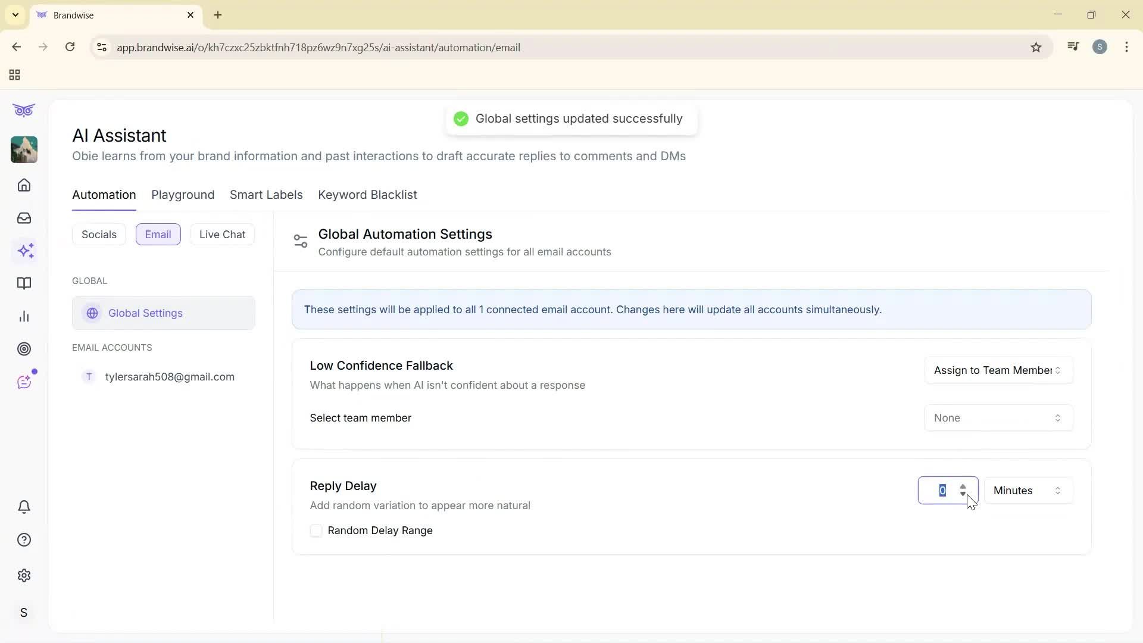Open the target/goals icon in sidebar
The width and height of the screenshot is (1143, 643).
click(x=24, y=349)
